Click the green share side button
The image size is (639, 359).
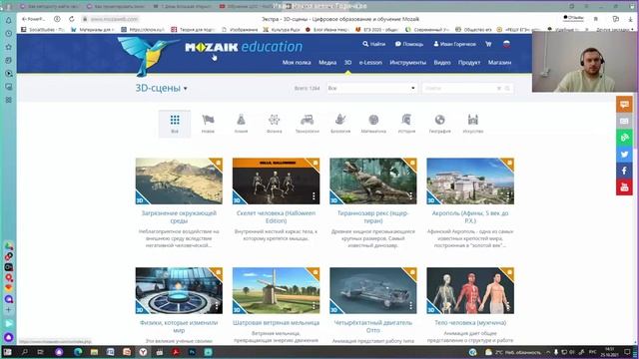(x=624, y=138)
